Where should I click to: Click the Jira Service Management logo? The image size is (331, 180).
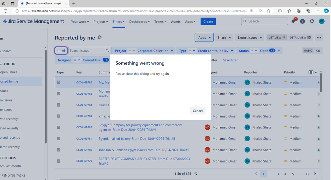tap(33, 21)
